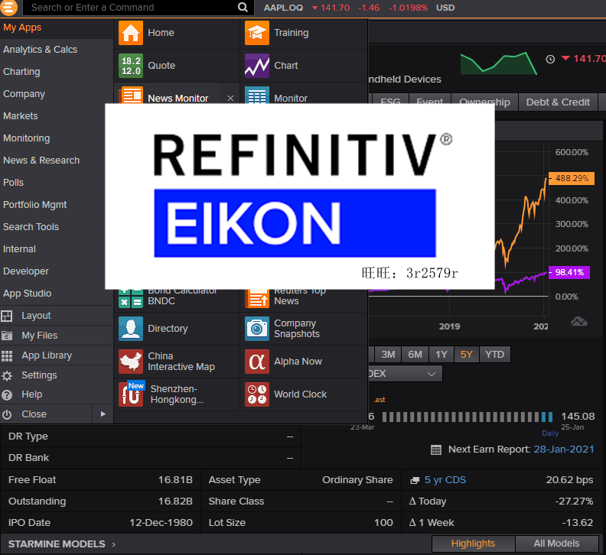
Task: Set chart period to 6M
Action: coord(415,355)
